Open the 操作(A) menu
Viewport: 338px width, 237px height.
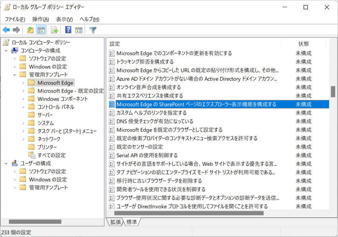click(x=41, y=19)
